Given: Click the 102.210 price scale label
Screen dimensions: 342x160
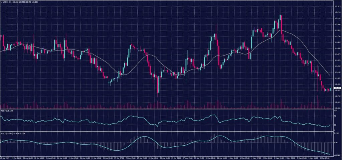Looking at the screenshot, I should point(337,12).
